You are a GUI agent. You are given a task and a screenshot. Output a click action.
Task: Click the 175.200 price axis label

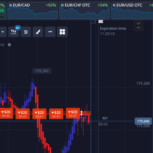(x=143, y=83)
